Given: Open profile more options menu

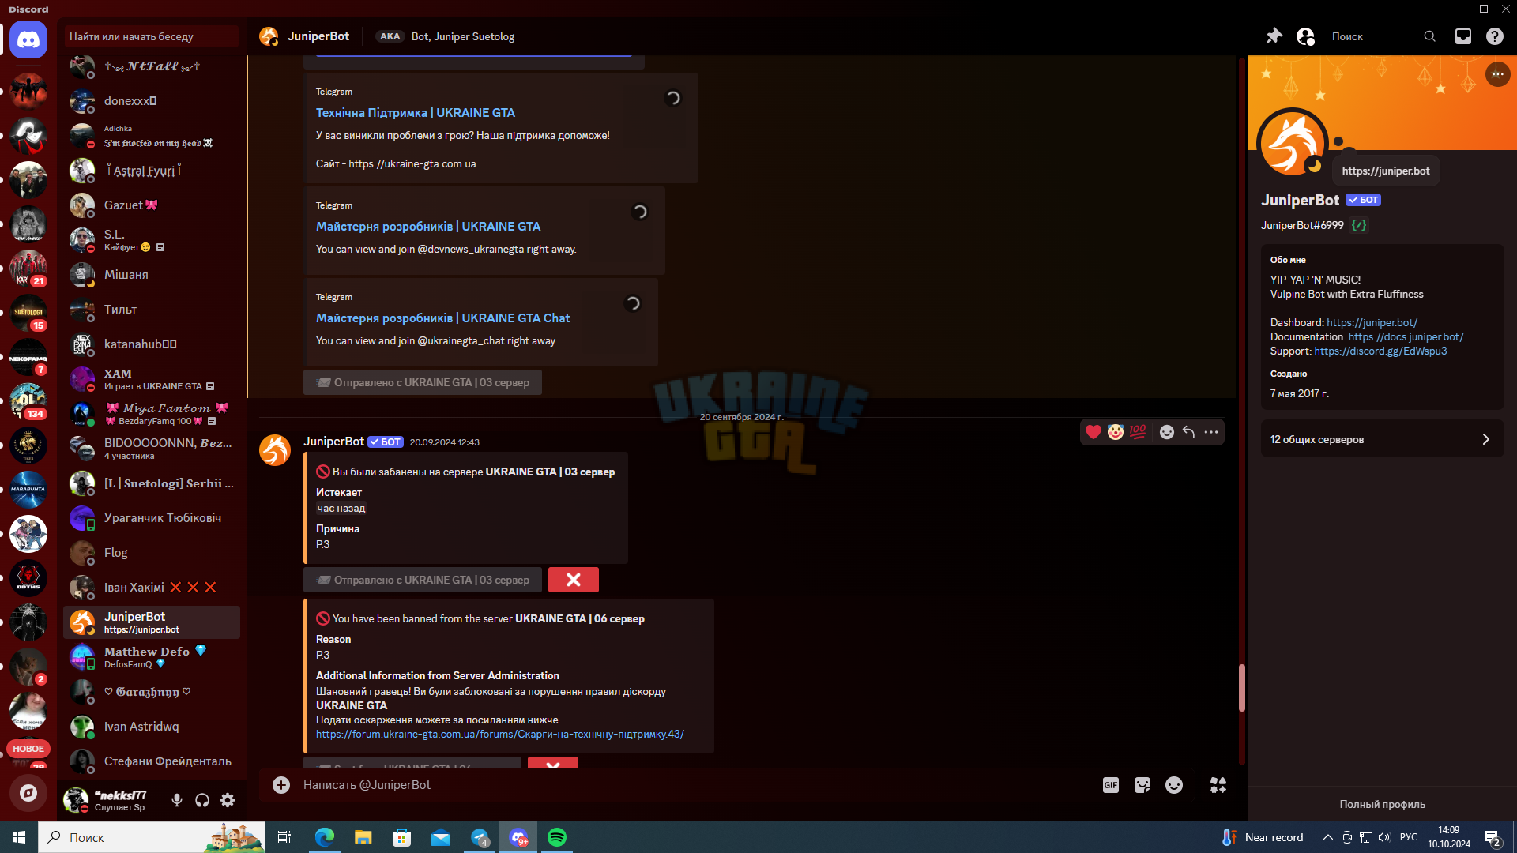Looking at the screenshot, I should [x=1497, y=74].
